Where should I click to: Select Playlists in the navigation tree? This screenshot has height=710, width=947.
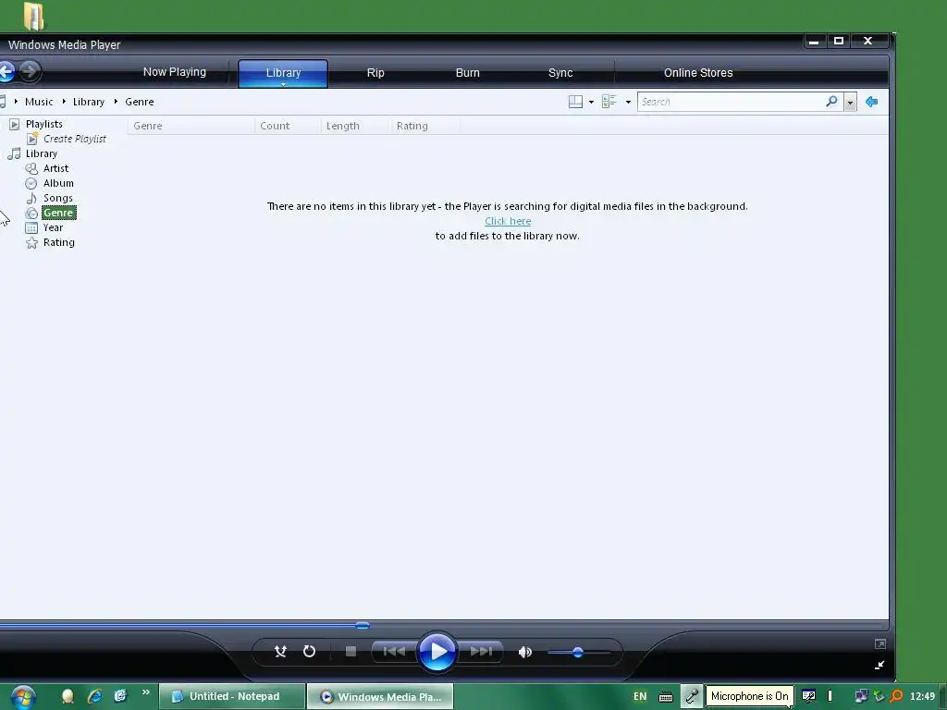coord(44,124)
